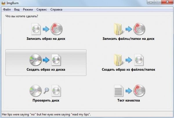The height and width of the screenshot is (118, 174).
Task: Open the Режим menu
Action: [28, 10]
